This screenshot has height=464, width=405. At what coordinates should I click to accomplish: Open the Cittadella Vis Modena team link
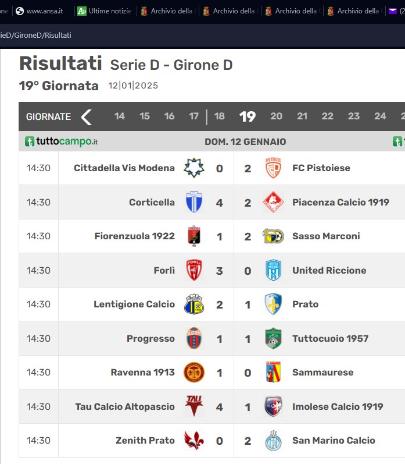tap(124, 168)
